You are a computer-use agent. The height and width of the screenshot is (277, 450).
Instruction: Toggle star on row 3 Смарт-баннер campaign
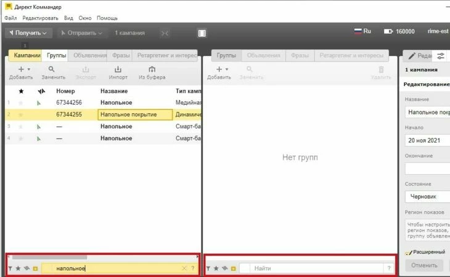coord(21,127)
